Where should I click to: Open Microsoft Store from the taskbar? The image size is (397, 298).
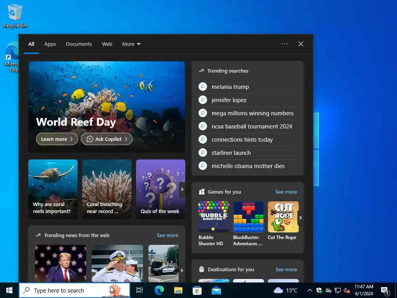[197, 290]
